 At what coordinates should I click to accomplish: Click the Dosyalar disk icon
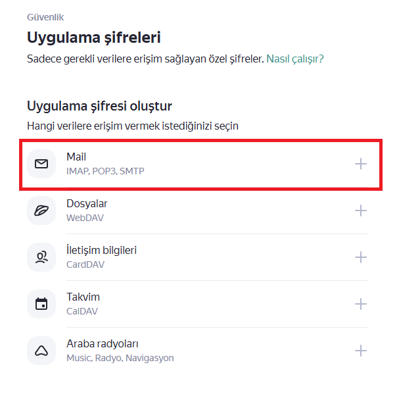(41, 211)
